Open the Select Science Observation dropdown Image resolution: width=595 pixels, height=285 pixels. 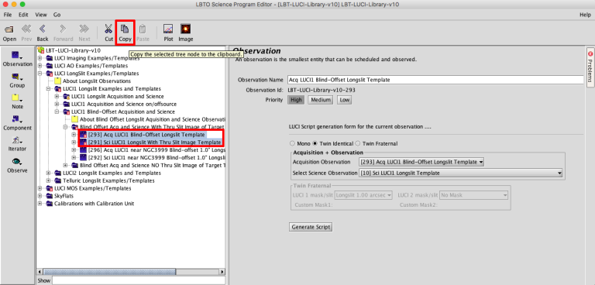coord(460,173)
